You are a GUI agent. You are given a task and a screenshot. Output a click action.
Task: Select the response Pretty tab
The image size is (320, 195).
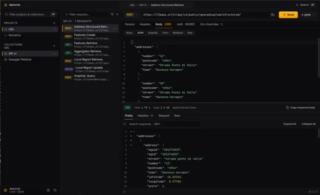129,116
